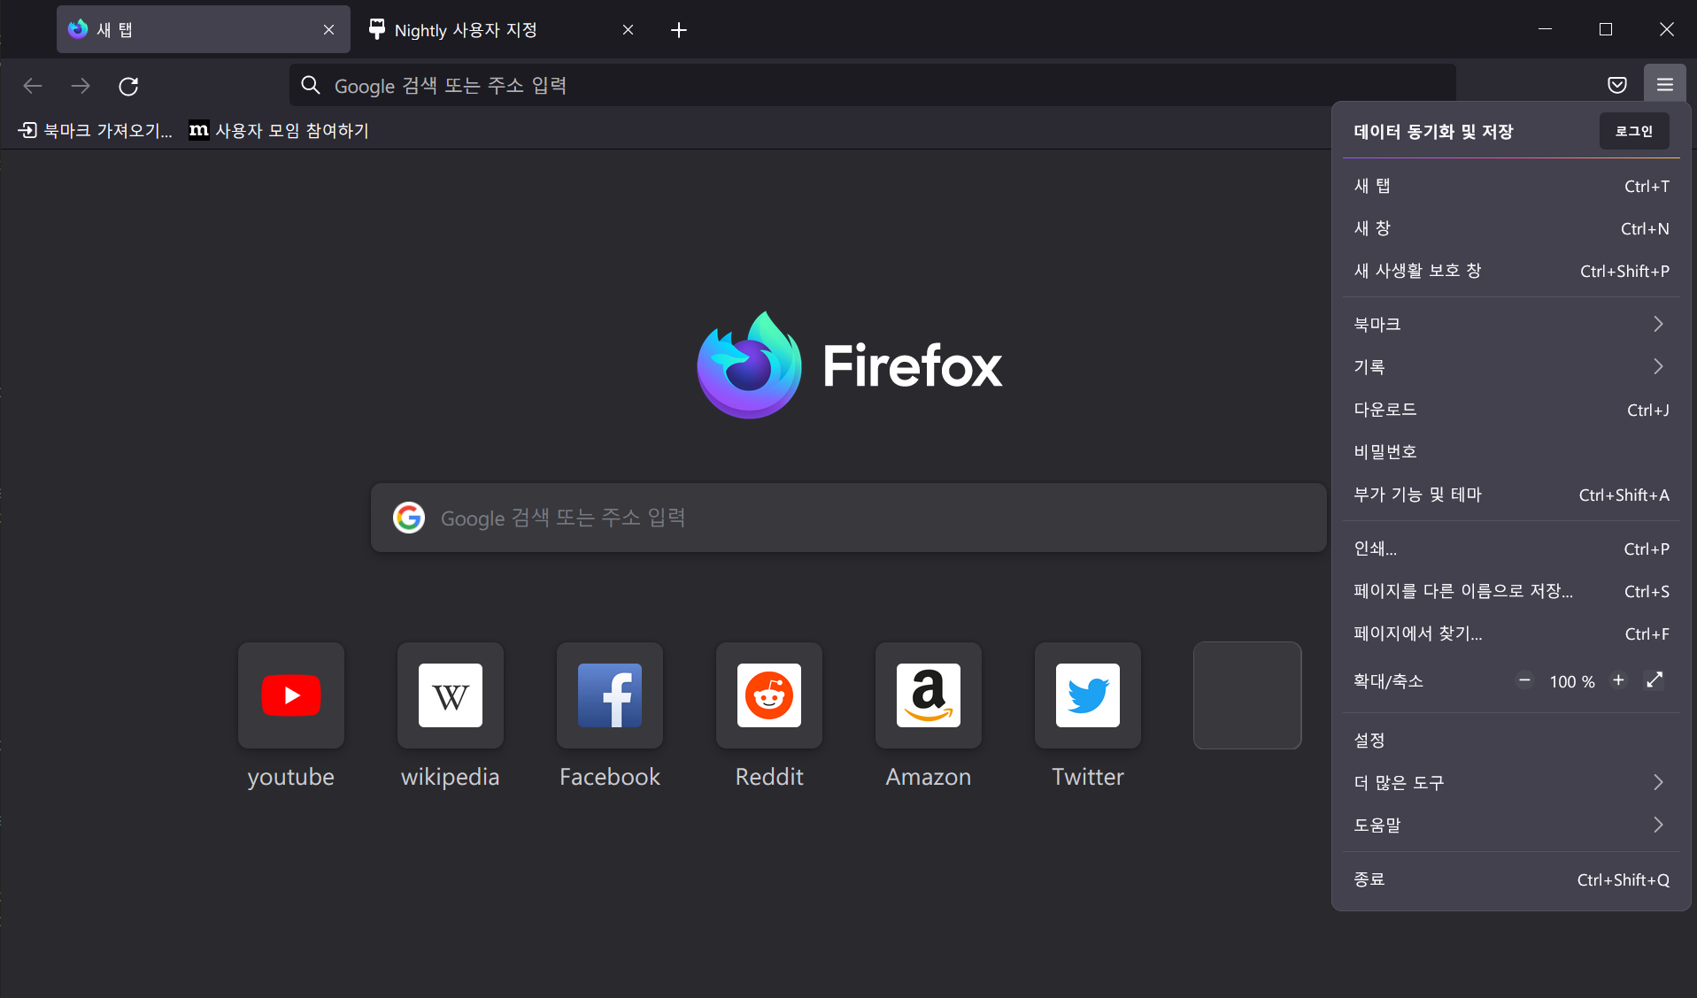Click the back navigation arrow

[33, 86]
